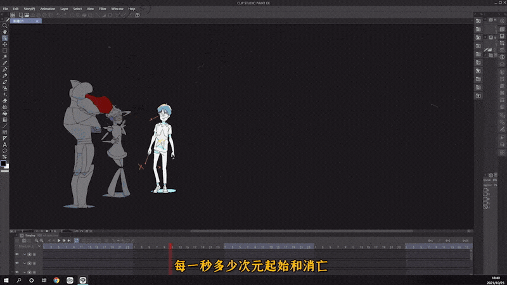Open the View menu
This screenshot has height=285, width=507.
pyautogui.click(x=90, y=9)
